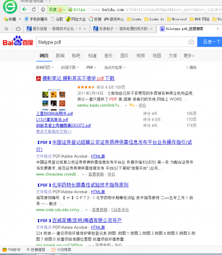222x255 pixels.
Task: Expand the favorites dropdown arrow
Action: 20,19
